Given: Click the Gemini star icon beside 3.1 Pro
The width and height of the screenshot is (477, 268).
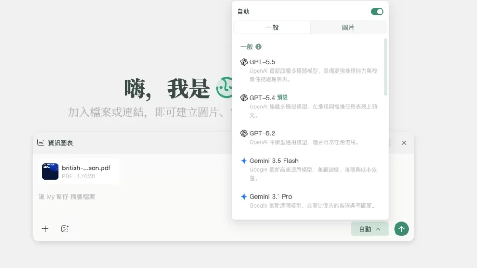Looking at the screenshot, I should (244, 197).
